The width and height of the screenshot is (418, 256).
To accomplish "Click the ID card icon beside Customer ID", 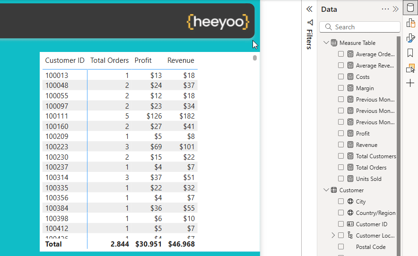I will pyautogui.click(x=350, y=224).
